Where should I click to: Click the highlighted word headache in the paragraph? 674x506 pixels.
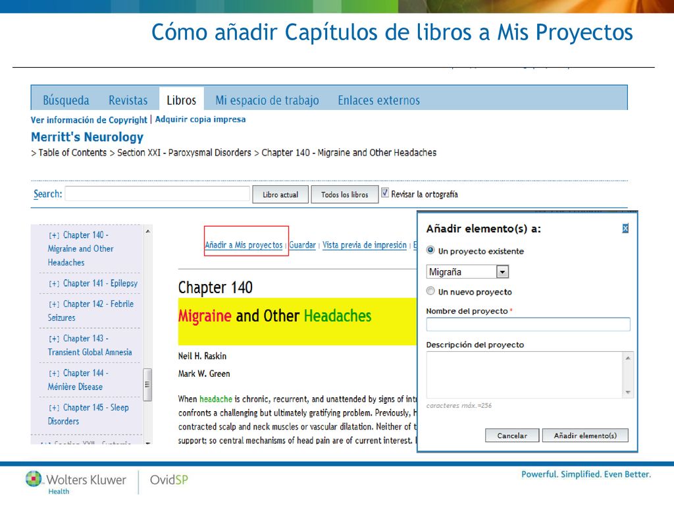coord(216,399)
